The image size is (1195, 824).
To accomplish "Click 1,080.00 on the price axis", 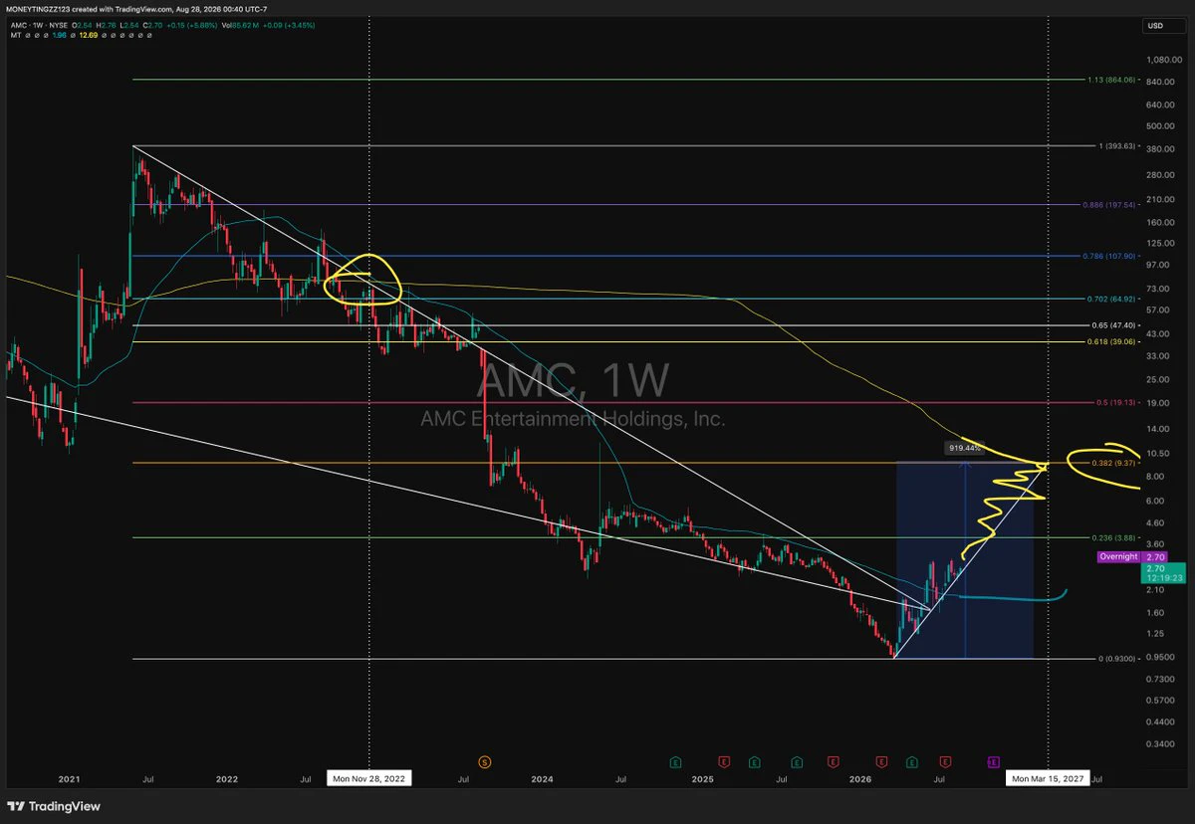I will [x=1163, y=60].
